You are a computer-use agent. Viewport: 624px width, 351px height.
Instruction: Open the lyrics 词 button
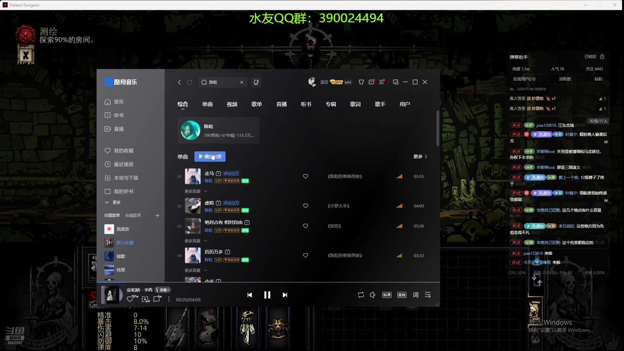[x=415, y=295]
